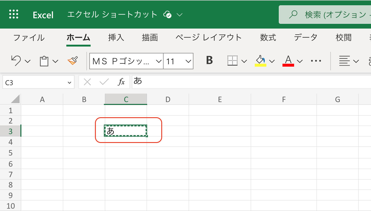Select column G header
The width and height of the screenshot is (371, 211).
(x=338, y=99)
